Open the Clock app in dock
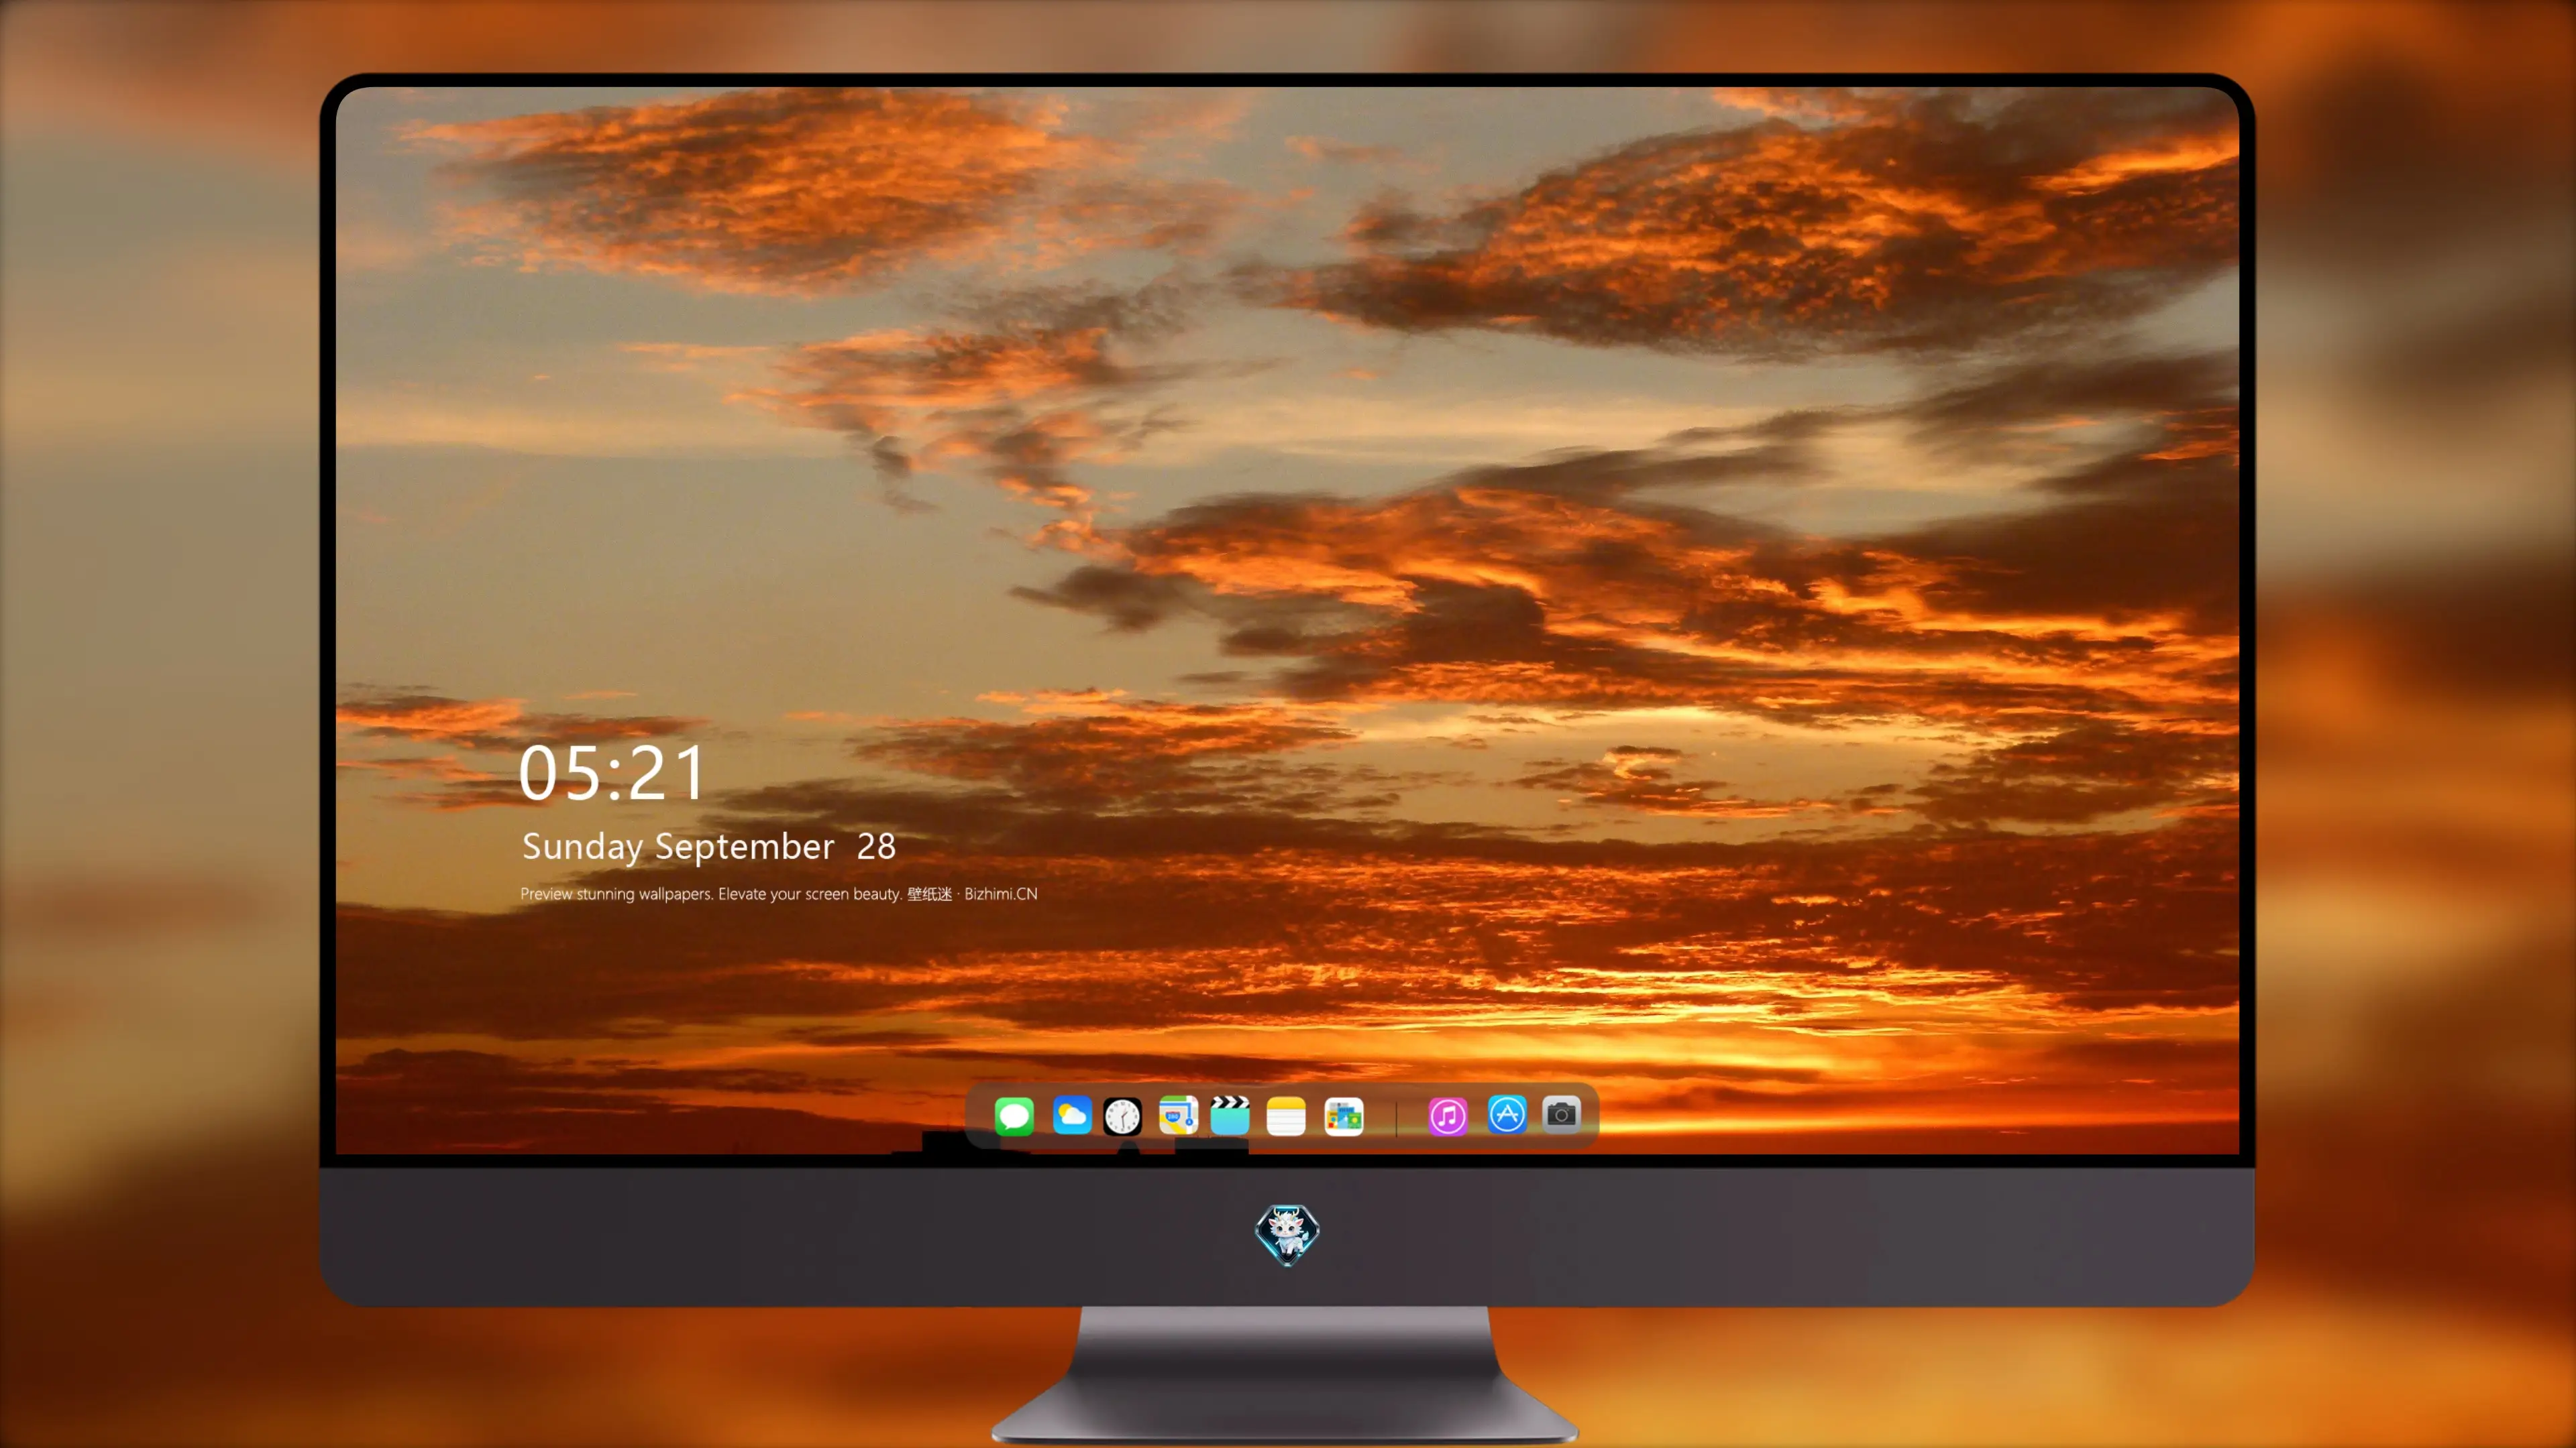The image size is (2576, 1448). coord(1122,1115)
